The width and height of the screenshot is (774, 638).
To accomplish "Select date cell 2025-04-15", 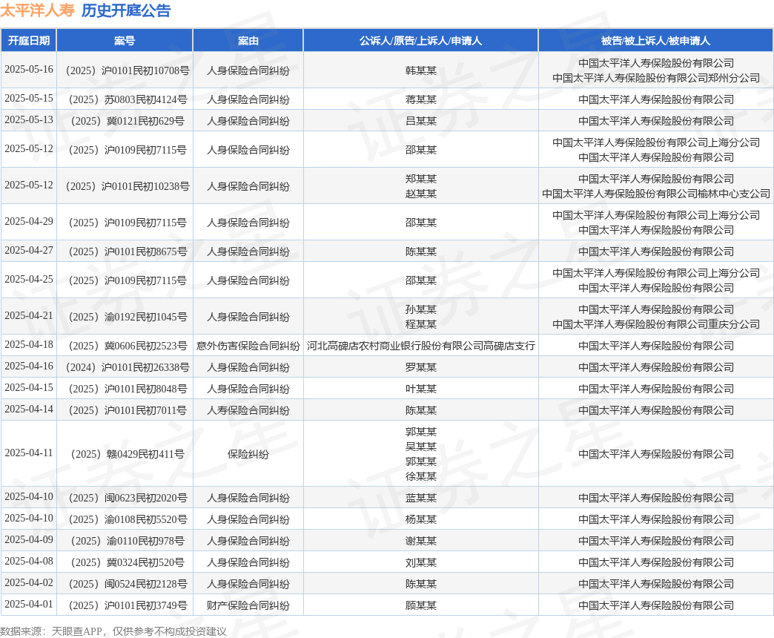I will [x=29, y=388].
